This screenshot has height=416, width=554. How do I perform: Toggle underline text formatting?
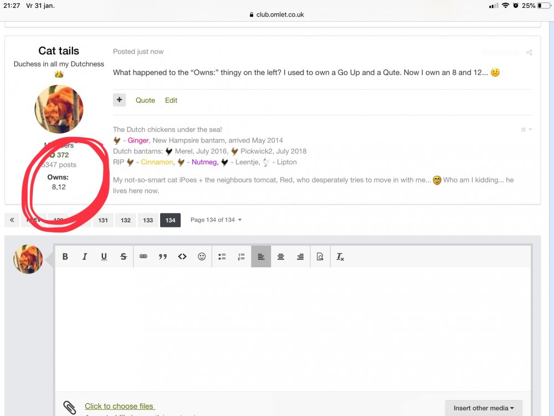(x=104, y=256)
